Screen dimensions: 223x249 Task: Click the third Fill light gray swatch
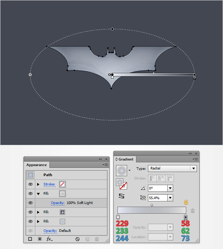coord(62,221)
